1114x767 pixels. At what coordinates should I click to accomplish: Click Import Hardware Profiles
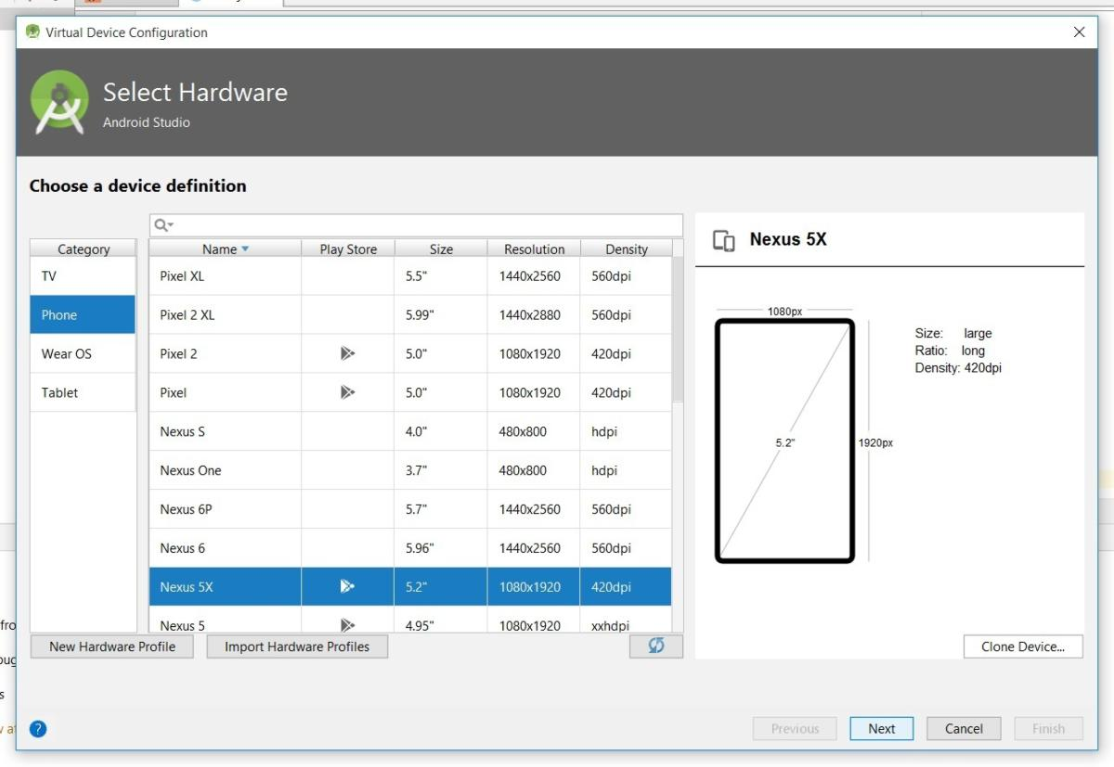tap(297, 646)
